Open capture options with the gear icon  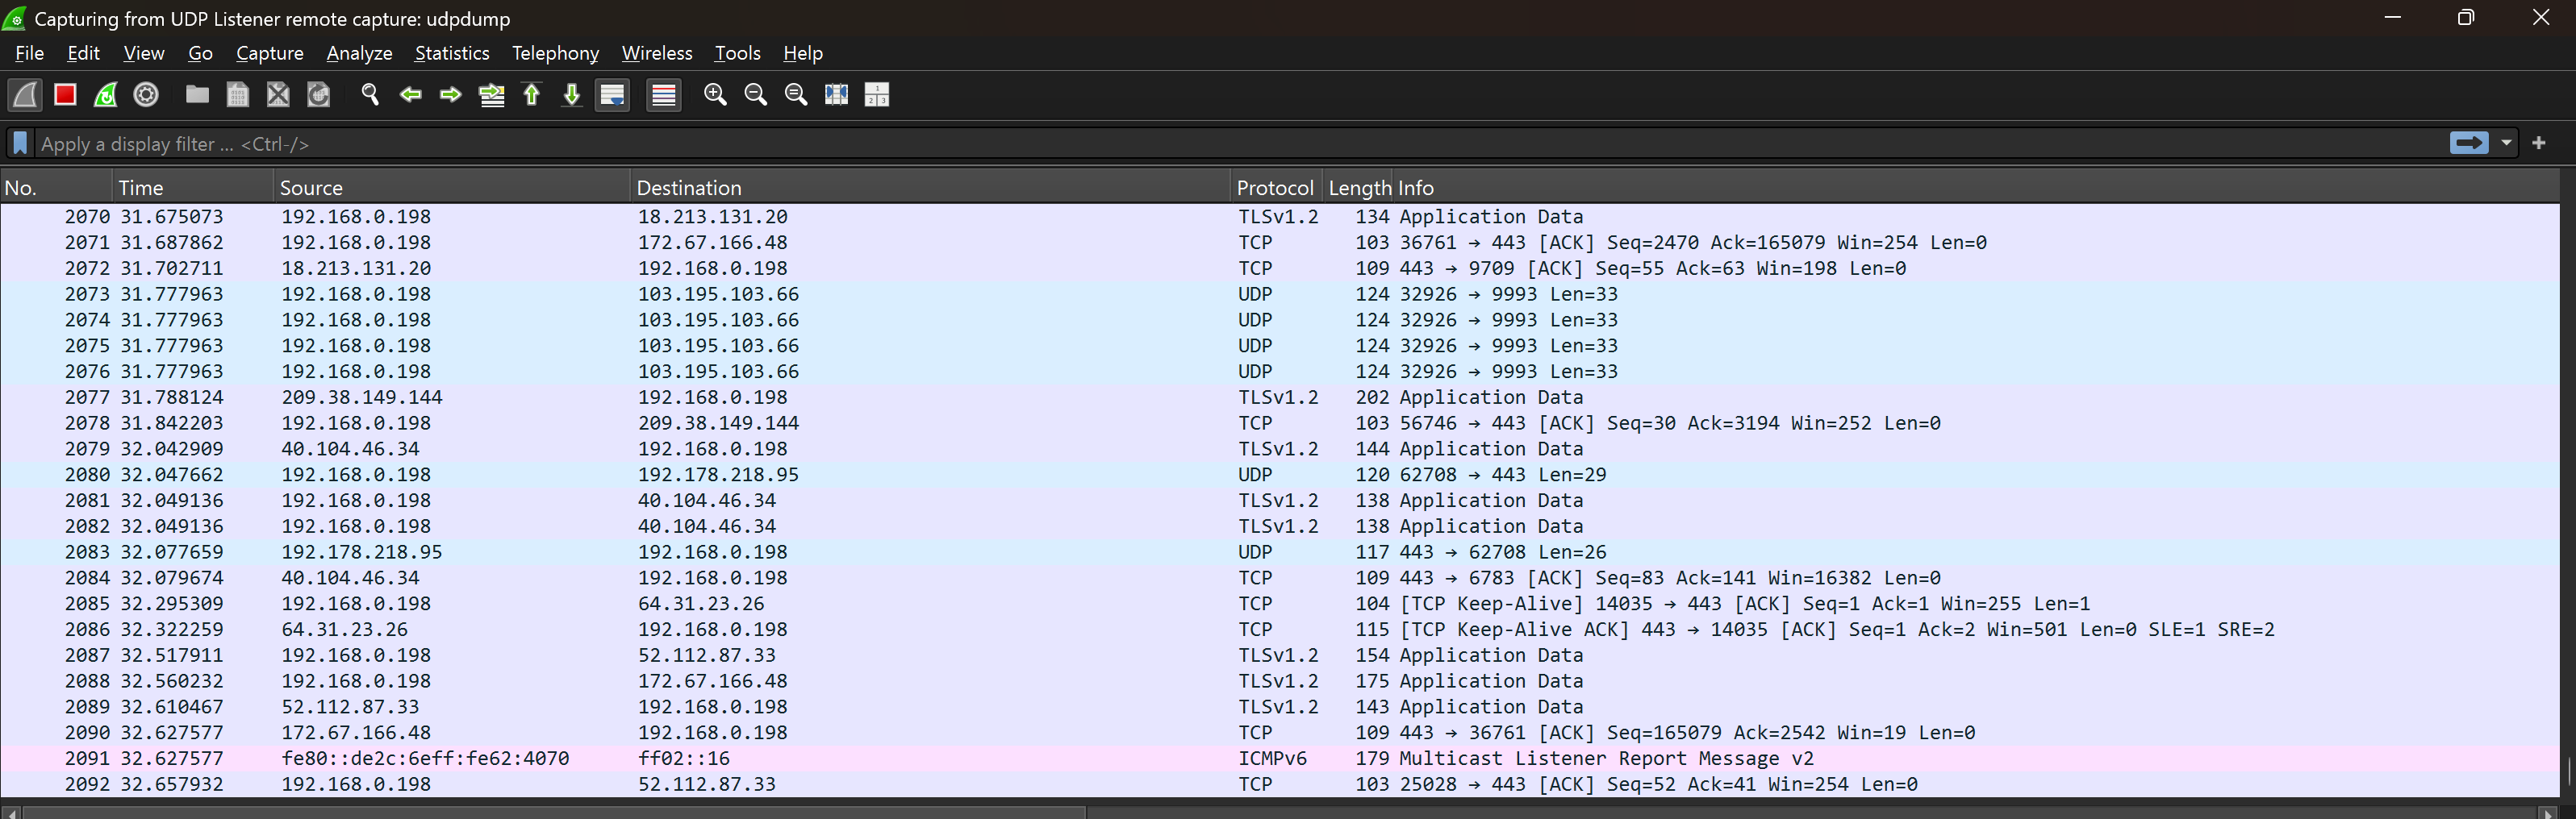click(146, 95)
